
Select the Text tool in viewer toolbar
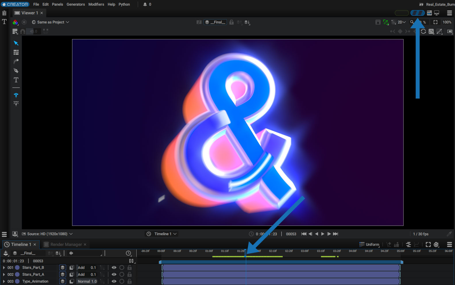pyautogui.click(x=16, y=80)
